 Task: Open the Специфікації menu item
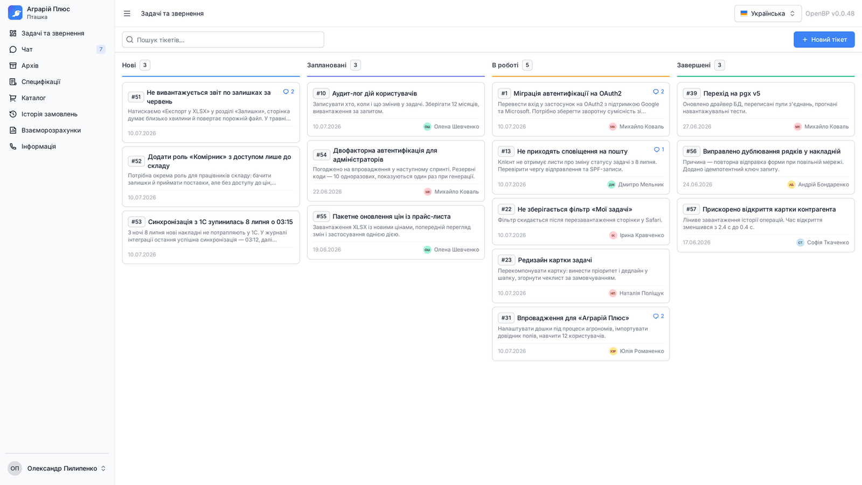coord(57,82)
